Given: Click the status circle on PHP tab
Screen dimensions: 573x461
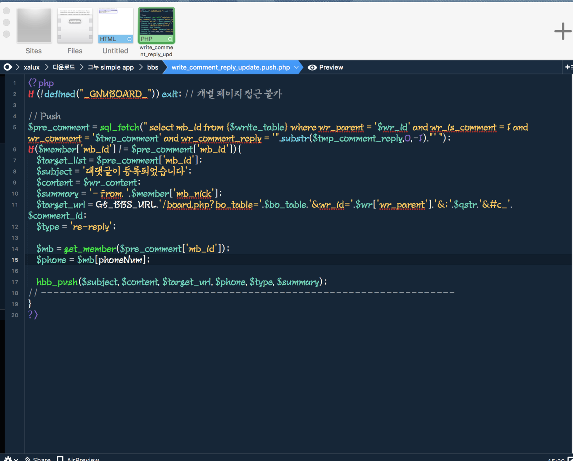Looking at the screenshot, I should (170, 39).
